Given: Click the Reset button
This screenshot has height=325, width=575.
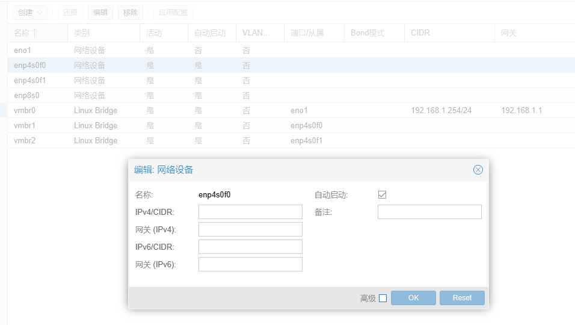Looking at the screenshot, I should 462,298.
